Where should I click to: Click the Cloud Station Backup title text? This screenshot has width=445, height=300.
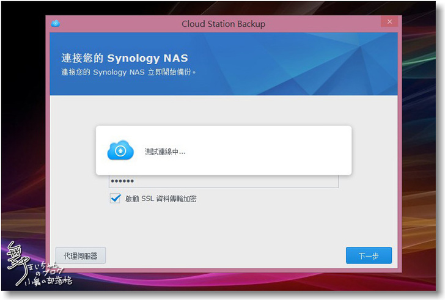click(223, 24)
